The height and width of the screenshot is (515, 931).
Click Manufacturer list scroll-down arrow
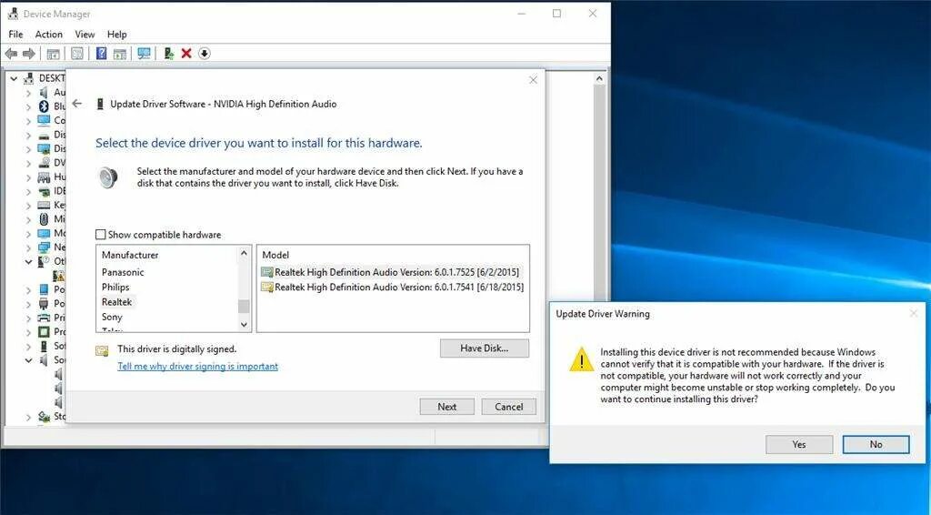pos(244,324)
